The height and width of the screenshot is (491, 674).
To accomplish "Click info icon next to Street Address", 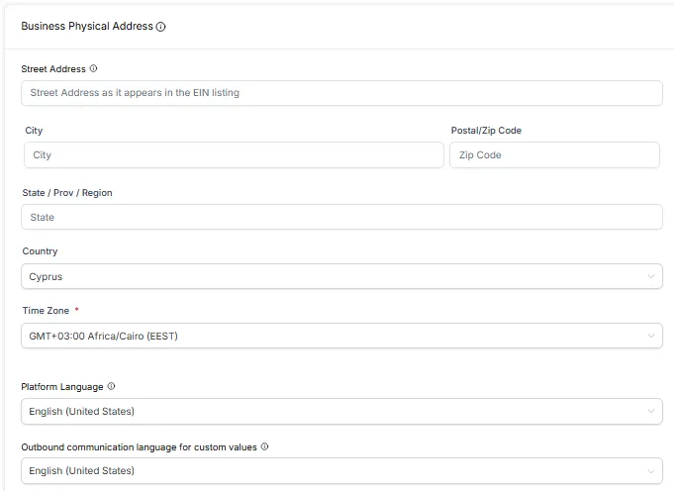I will [94, 69].
